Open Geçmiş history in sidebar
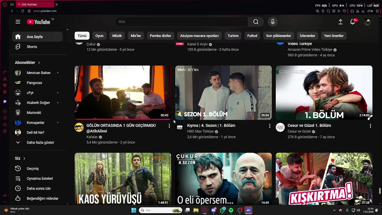Screen dimensions: 382x215 click(37, 168)
